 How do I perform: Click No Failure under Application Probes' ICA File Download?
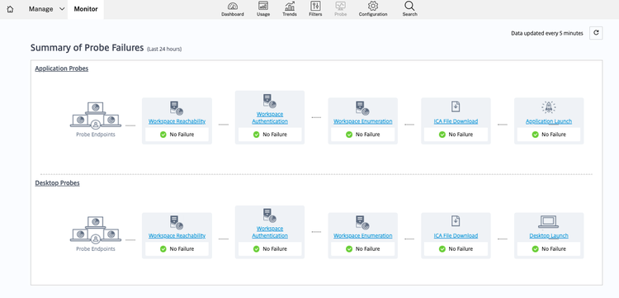456,135
